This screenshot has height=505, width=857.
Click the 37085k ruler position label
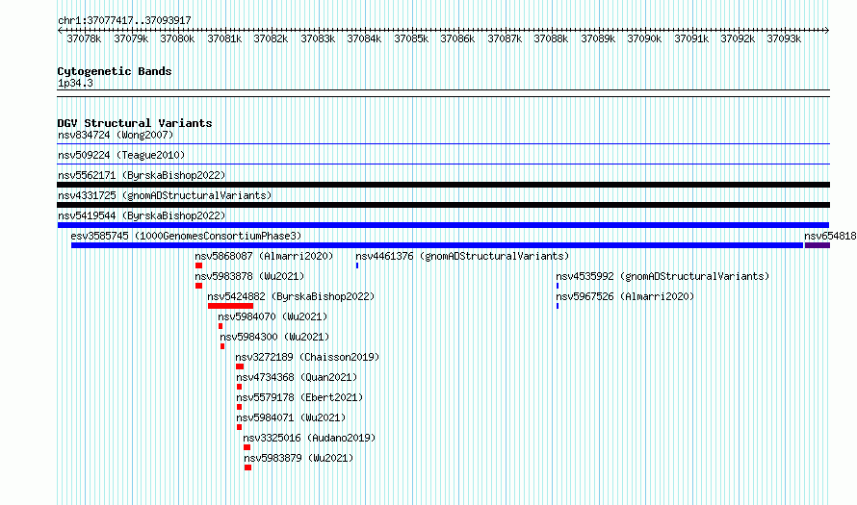click(x=411, y=39)
